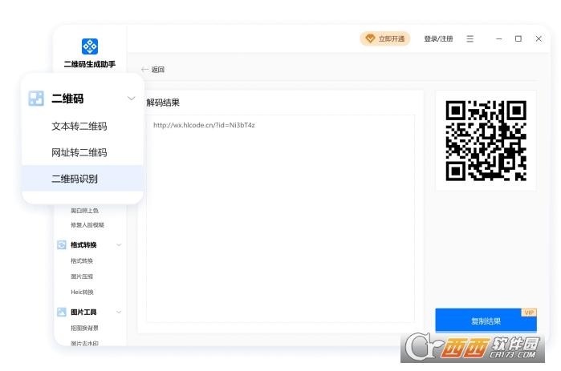Open 登录/注册 login link

click(438, 38)
